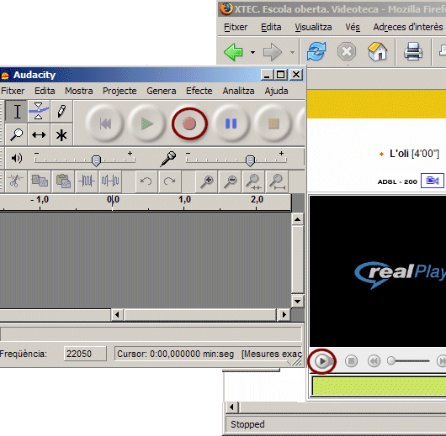Open the Fitxer menu in Firefox
Image resolution: width=446 pixels, height=436 pixels.
point(236,27)
